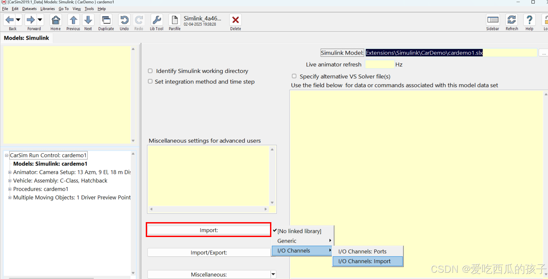Click the Simulink Model label button
This screenshot has width=548, height=279.
pos(342,53)
